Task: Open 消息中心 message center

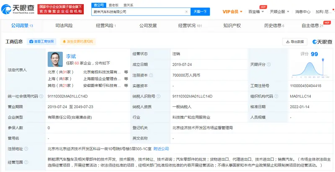Action: (x=303, y=12)
